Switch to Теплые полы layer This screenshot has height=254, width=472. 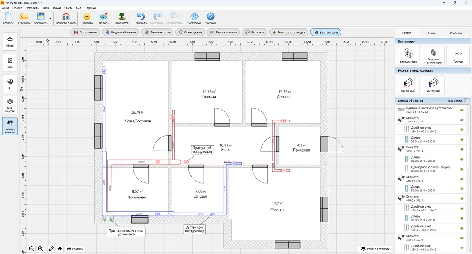click(158, 32)
